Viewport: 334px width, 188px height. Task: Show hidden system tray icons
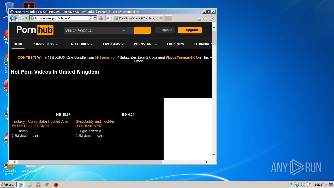point(291,185)
